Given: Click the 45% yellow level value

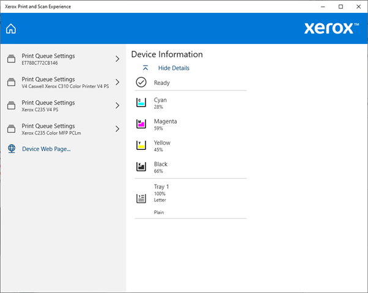Looking at the screenshot, I should tap(158, 150).
